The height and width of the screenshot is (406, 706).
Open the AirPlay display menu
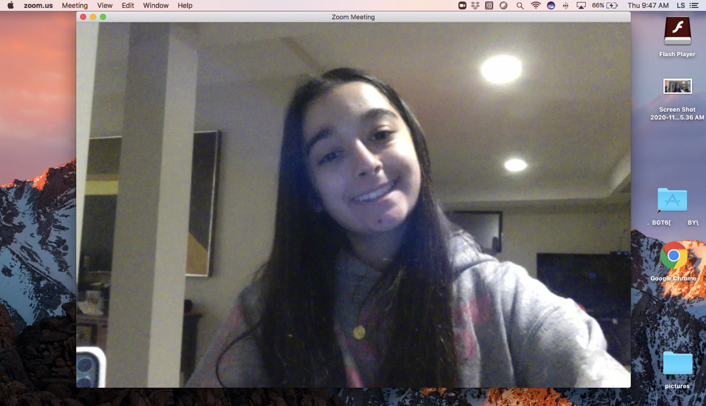(x=581, y=6)
